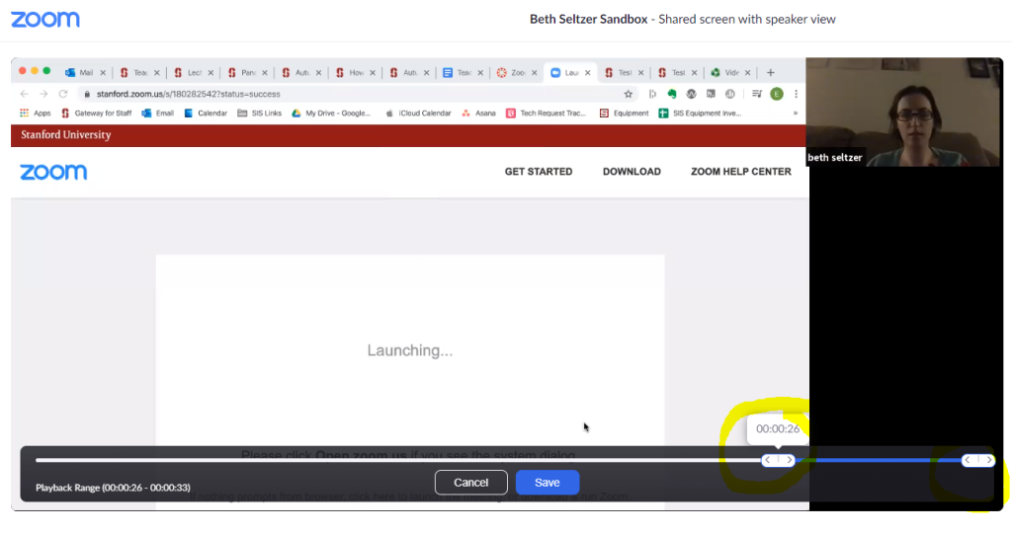Open iCloud Calendar bookmark
This screenshot has width=1012, height=533.
(x=418, y=114)
